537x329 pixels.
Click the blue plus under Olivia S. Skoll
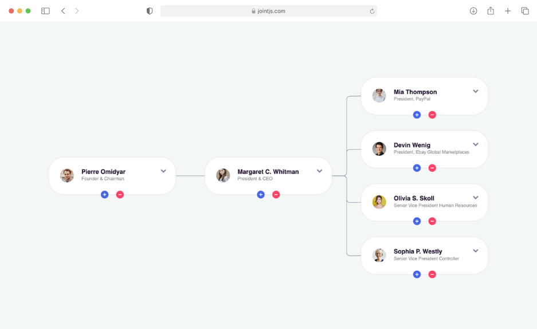(x=417, y=221)
